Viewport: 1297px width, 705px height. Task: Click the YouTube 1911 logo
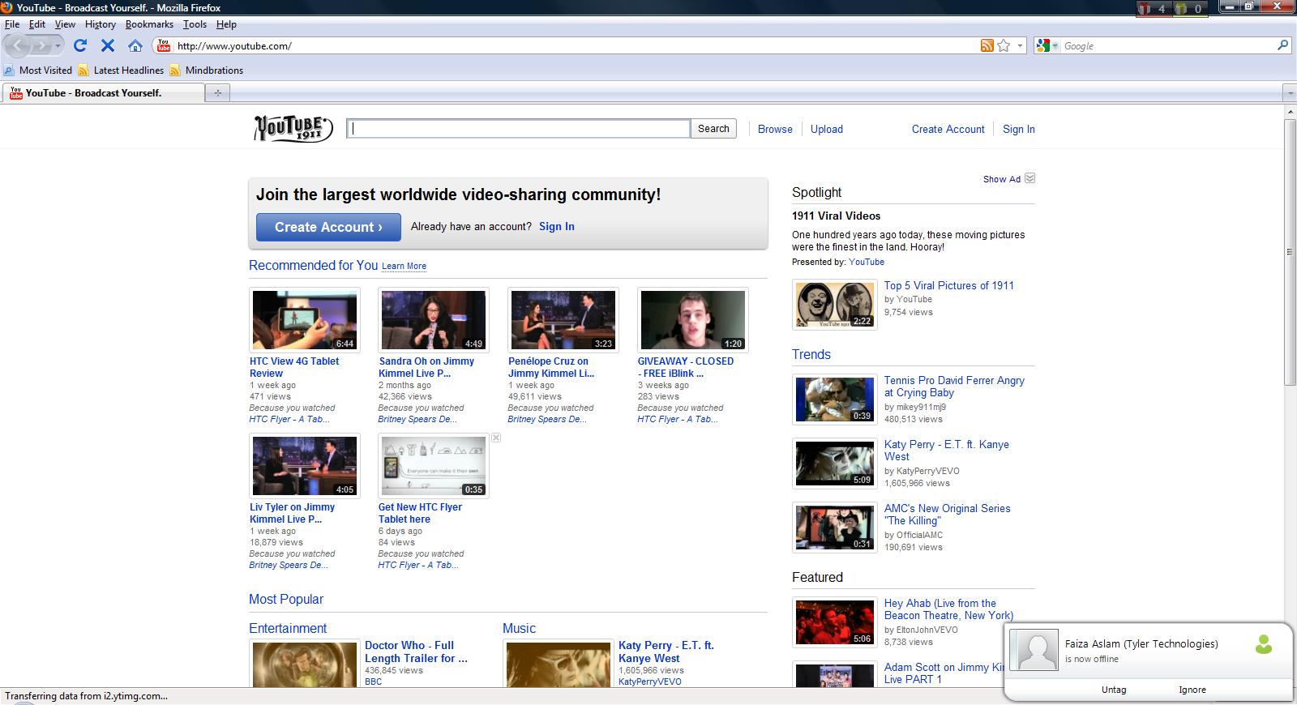pyautogui.click(x=293, y=128)
